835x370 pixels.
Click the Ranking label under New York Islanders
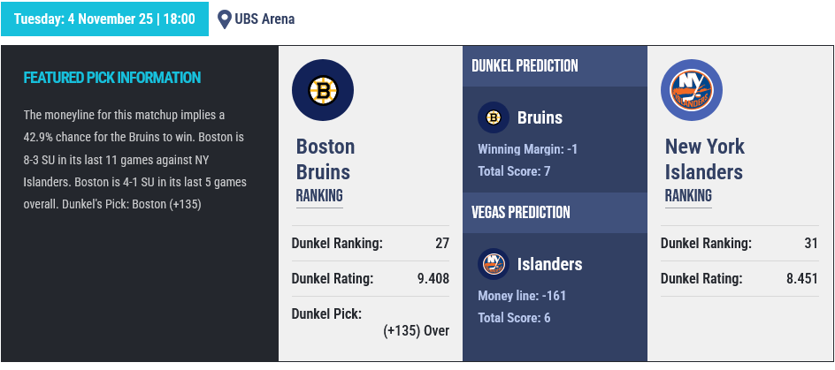pos(687,196)
